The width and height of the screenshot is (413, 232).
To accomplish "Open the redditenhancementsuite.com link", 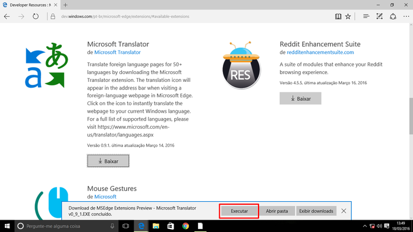I will tap(320, 52).
